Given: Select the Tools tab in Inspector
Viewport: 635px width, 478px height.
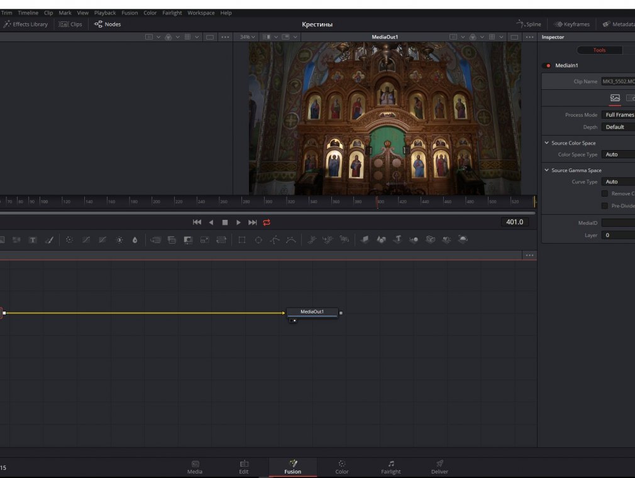Looking at the screenshot, I should point(599,50).
